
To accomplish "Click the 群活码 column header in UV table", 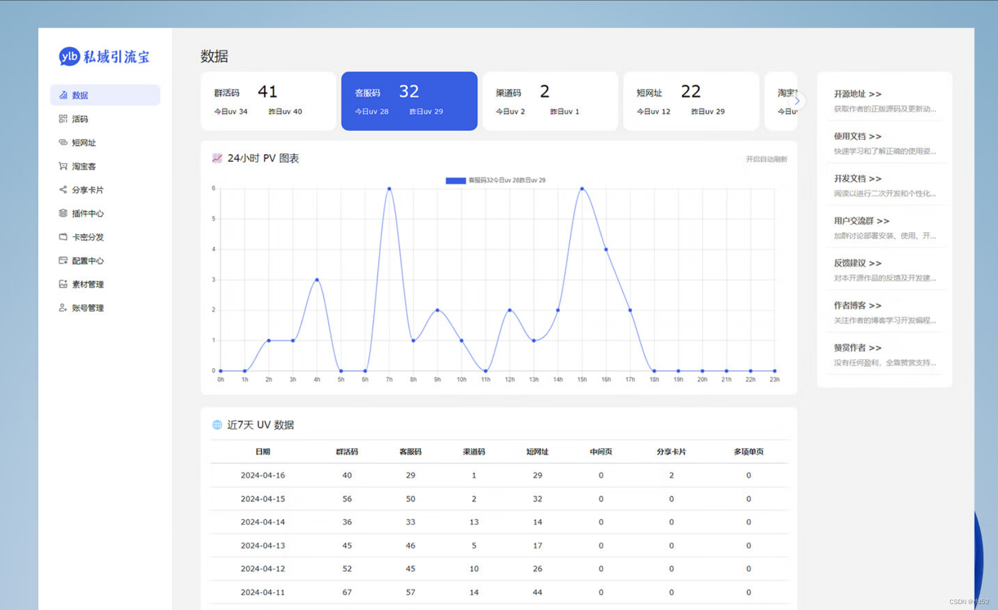I will click(x=347, y=452).
